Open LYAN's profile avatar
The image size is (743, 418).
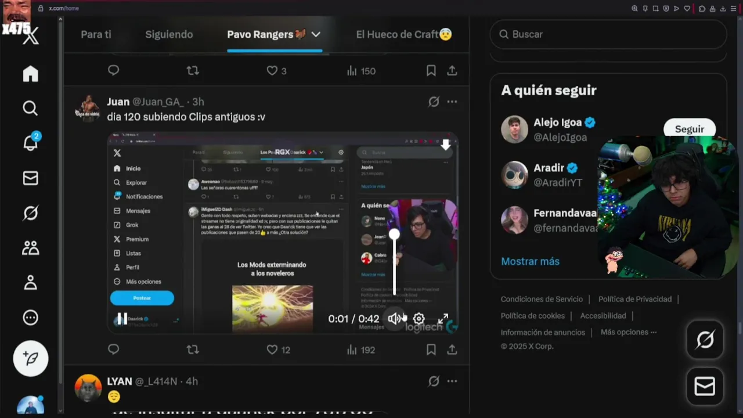(x=88, y=388)
